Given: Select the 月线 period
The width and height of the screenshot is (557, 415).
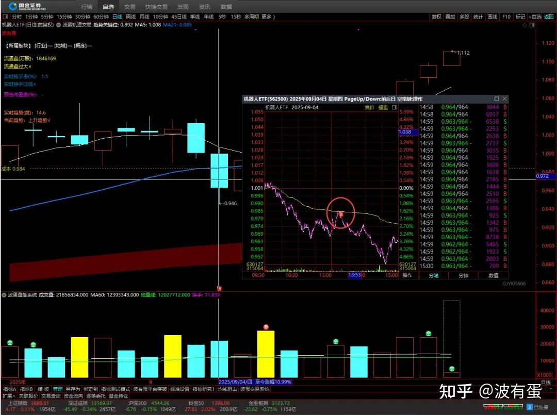Looking at the screenshot, I should coord(144,16).
